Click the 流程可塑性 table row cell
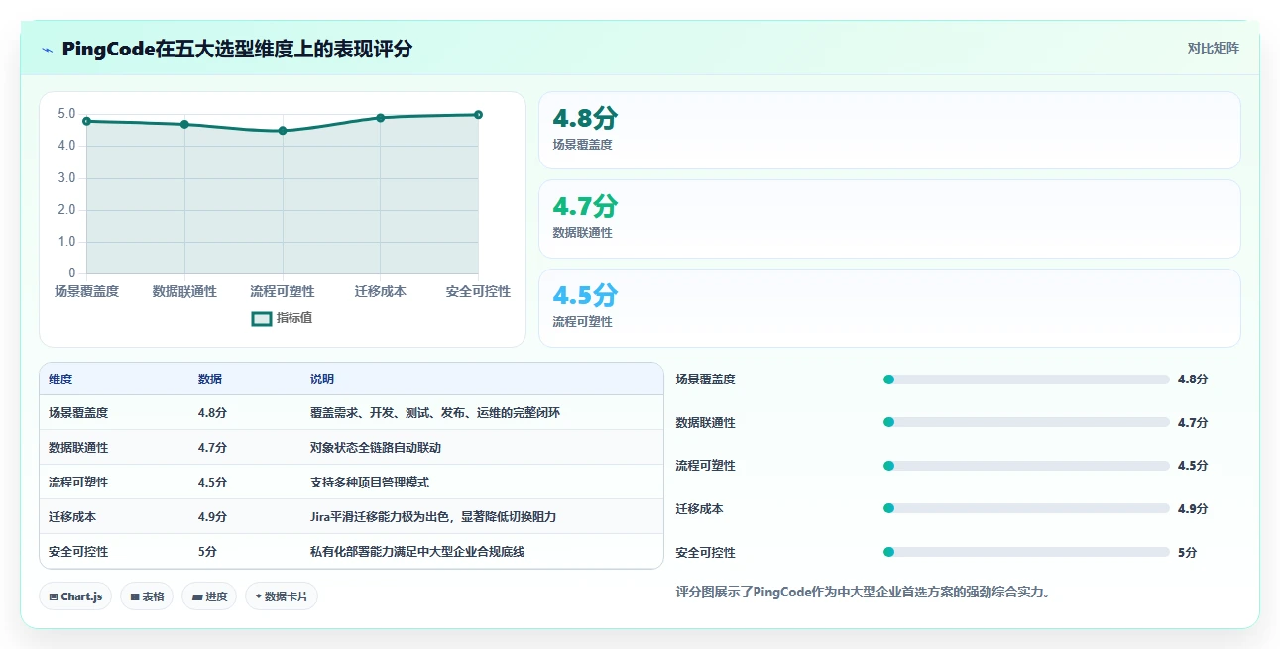This screenshot has width=1280, height=649. [x=78, y=483]
